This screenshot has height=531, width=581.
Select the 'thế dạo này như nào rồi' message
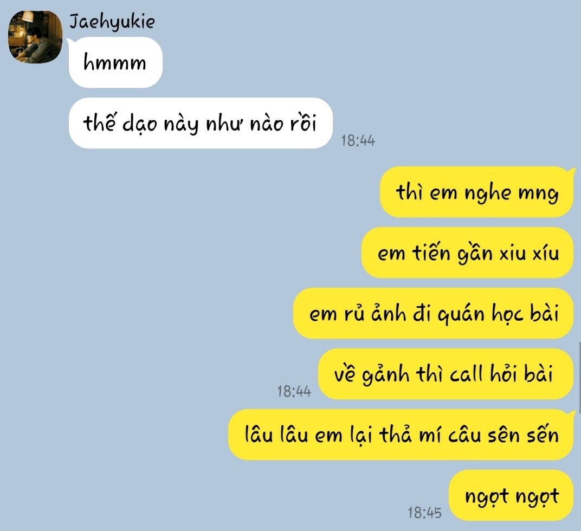(x=201, y=123)
